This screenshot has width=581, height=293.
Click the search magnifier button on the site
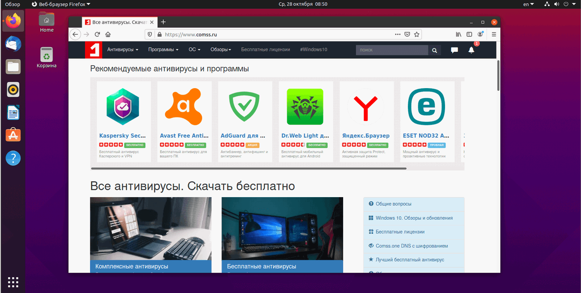435,50
